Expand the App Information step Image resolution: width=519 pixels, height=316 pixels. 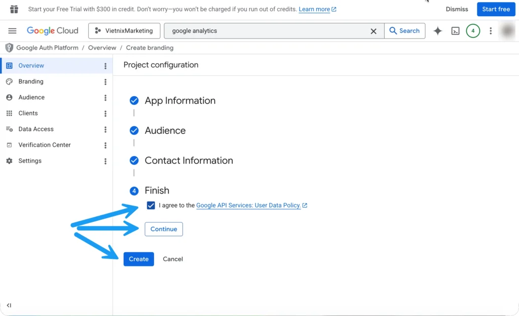pos(180,101)
